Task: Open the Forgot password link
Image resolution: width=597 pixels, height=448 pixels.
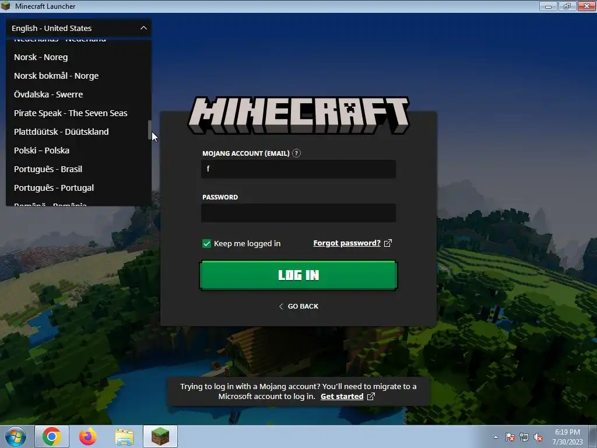Action: click(347, 243)
